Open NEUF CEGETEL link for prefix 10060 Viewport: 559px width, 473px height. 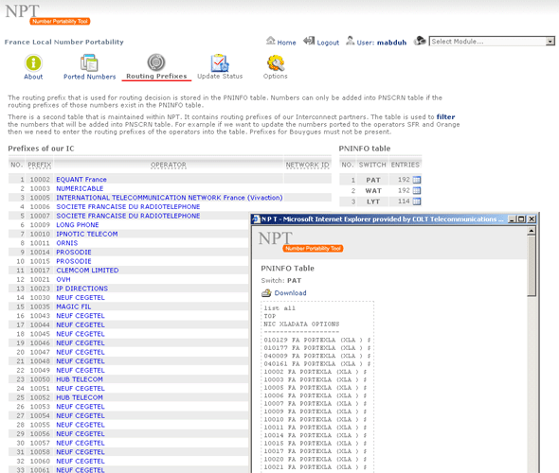coord(81,461)
